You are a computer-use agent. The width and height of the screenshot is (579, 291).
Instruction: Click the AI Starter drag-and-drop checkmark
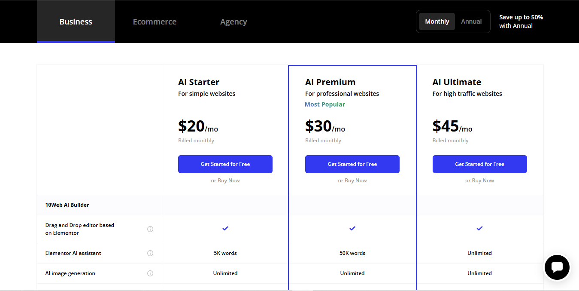click(225, 228)
